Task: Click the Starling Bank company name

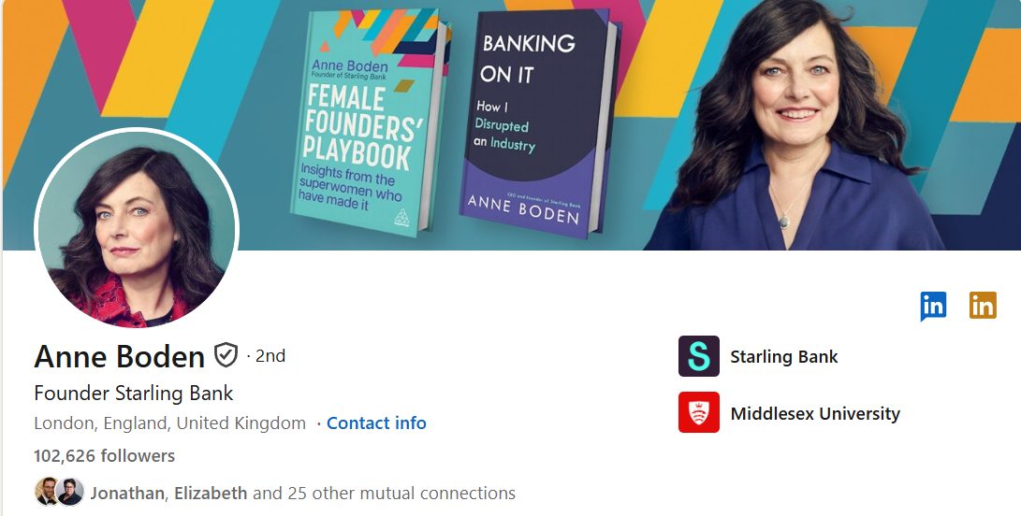Action: coord(784,356)
